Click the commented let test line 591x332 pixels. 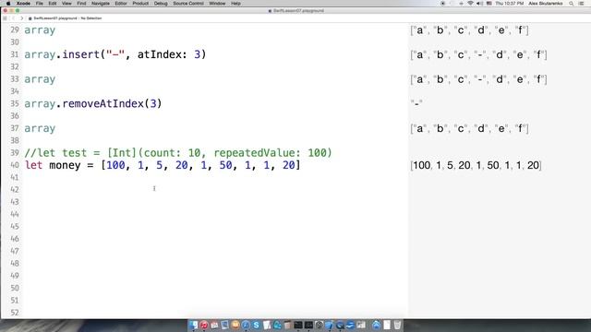[178, 153]
